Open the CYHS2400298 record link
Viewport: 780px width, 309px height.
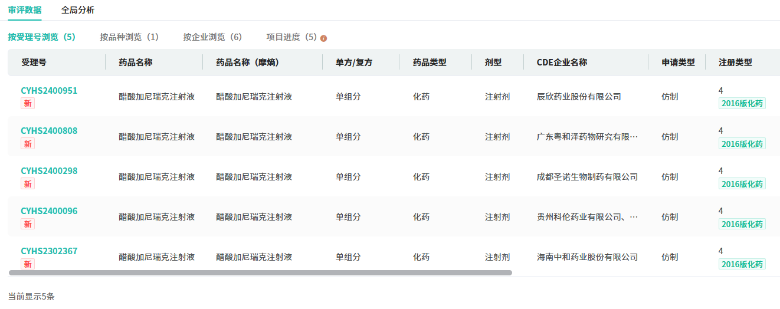[x=49, y=171]
